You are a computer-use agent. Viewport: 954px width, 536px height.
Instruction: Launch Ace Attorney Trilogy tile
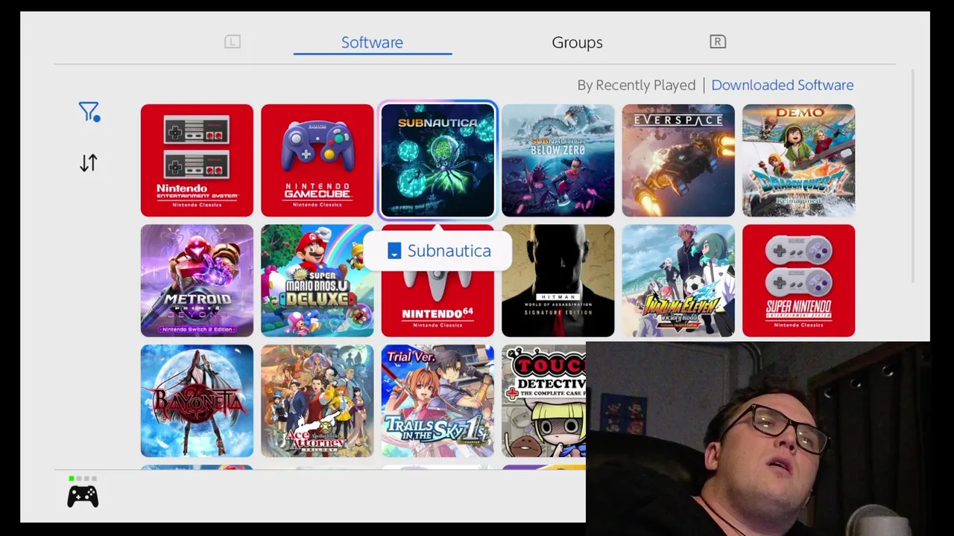pyautogui.click(x=318, y=401)
